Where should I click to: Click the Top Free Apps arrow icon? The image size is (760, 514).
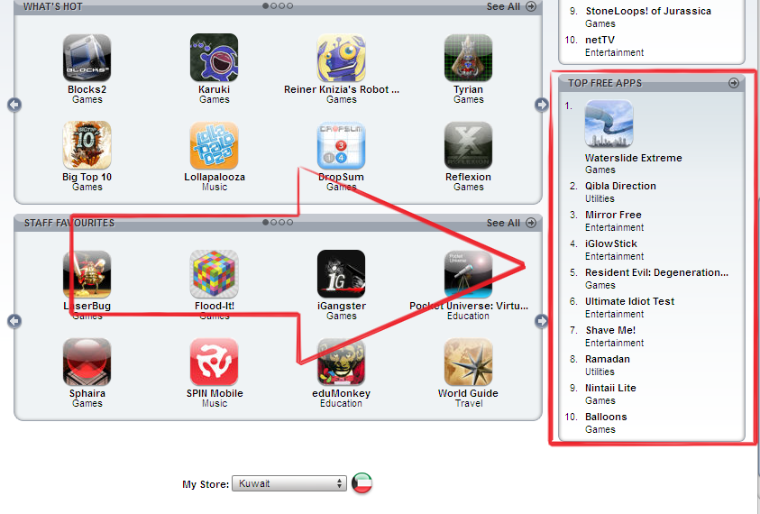(734, 83)
